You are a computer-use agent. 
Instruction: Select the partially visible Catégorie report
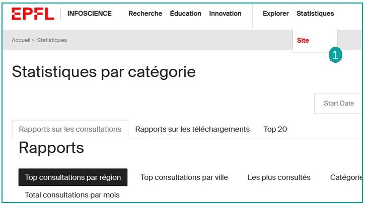coord(346,177)
